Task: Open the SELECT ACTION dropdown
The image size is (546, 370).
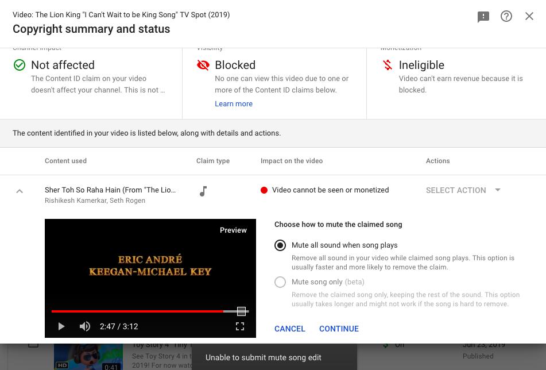Action: 463,190
